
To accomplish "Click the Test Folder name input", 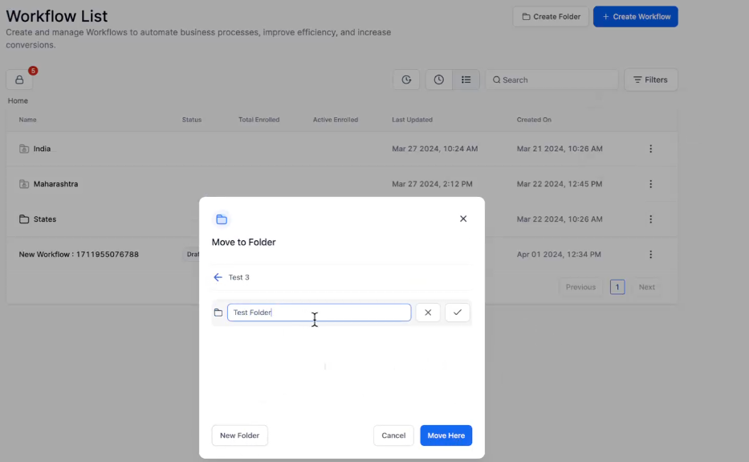I will point(319,313).
